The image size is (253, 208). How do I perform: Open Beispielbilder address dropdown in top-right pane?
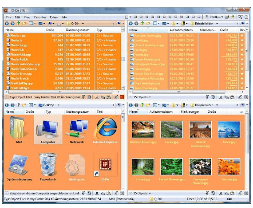tap(217, 24)
